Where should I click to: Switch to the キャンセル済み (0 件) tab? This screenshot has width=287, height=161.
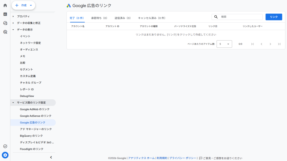click(x=152, y=18)
